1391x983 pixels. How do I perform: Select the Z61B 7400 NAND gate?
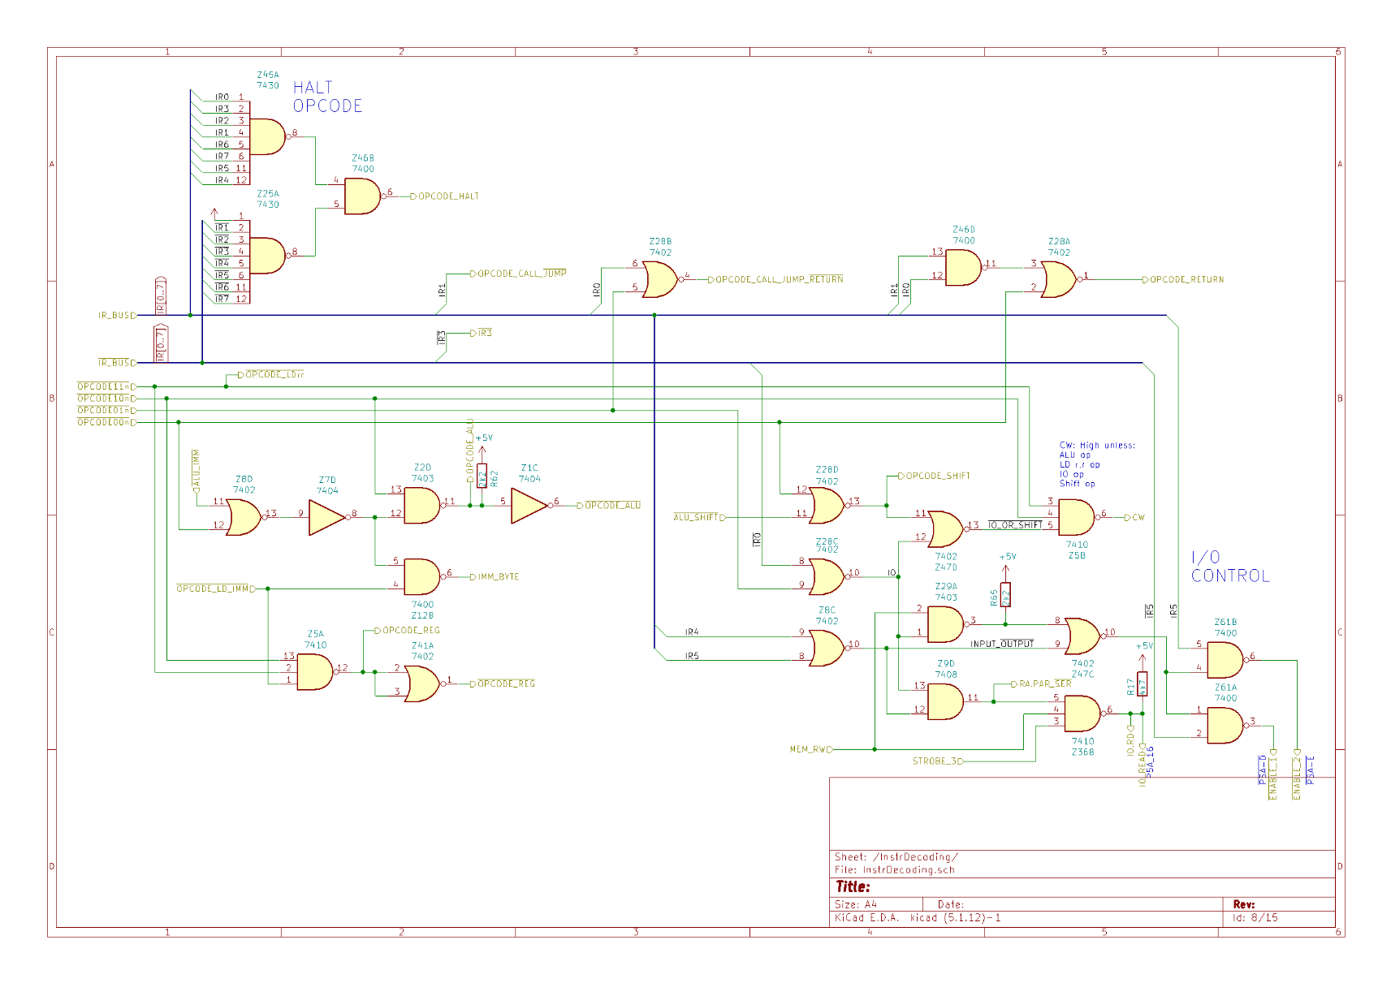[x=1225, y=660]
